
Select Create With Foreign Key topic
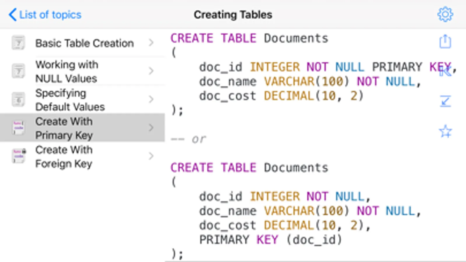[82, 156]
